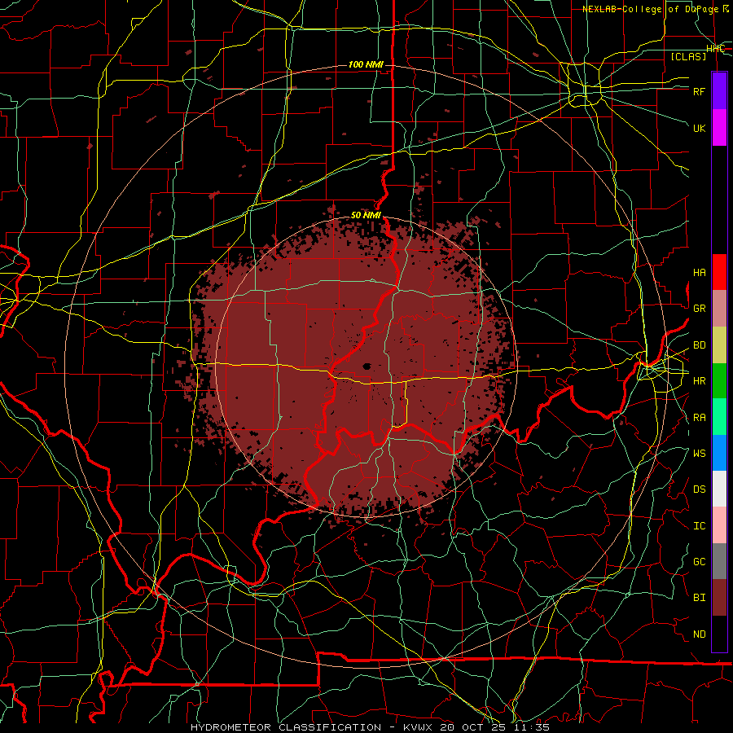Click the HR legend label
The height and width of the screenshot is (733, 733).
tap(700, 381)
